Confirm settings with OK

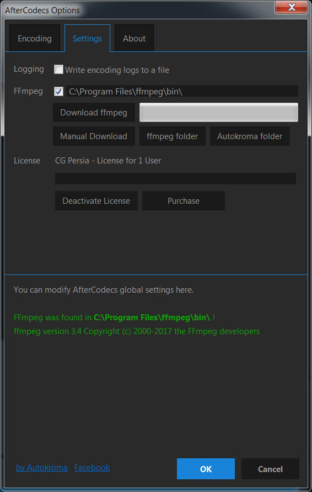(x=206, y=469)
